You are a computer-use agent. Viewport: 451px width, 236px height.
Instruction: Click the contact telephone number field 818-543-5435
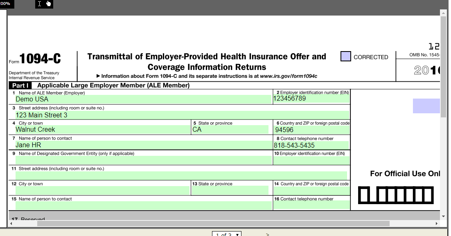pyautogui.click(x=311, y=145)
